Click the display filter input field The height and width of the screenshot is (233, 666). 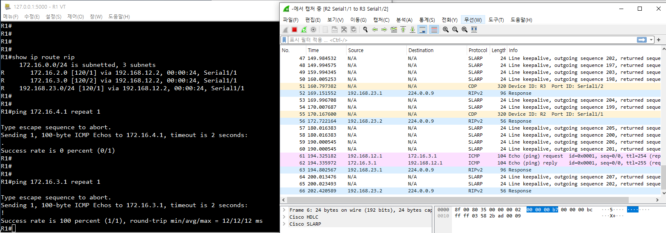point(462,40)
